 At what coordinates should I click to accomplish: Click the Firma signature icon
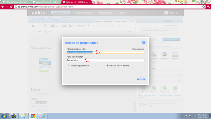tap(48, 32)
